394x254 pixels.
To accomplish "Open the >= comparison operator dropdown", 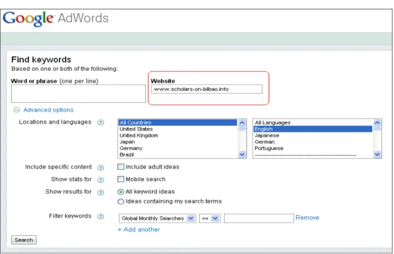I will click(210, 218).
